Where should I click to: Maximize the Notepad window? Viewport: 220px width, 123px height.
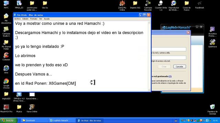(145, 15)
